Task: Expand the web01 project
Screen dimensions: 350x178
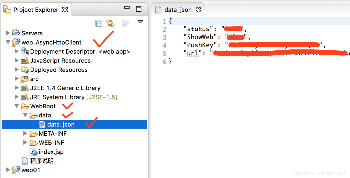Action: click(x=8, y=169)
